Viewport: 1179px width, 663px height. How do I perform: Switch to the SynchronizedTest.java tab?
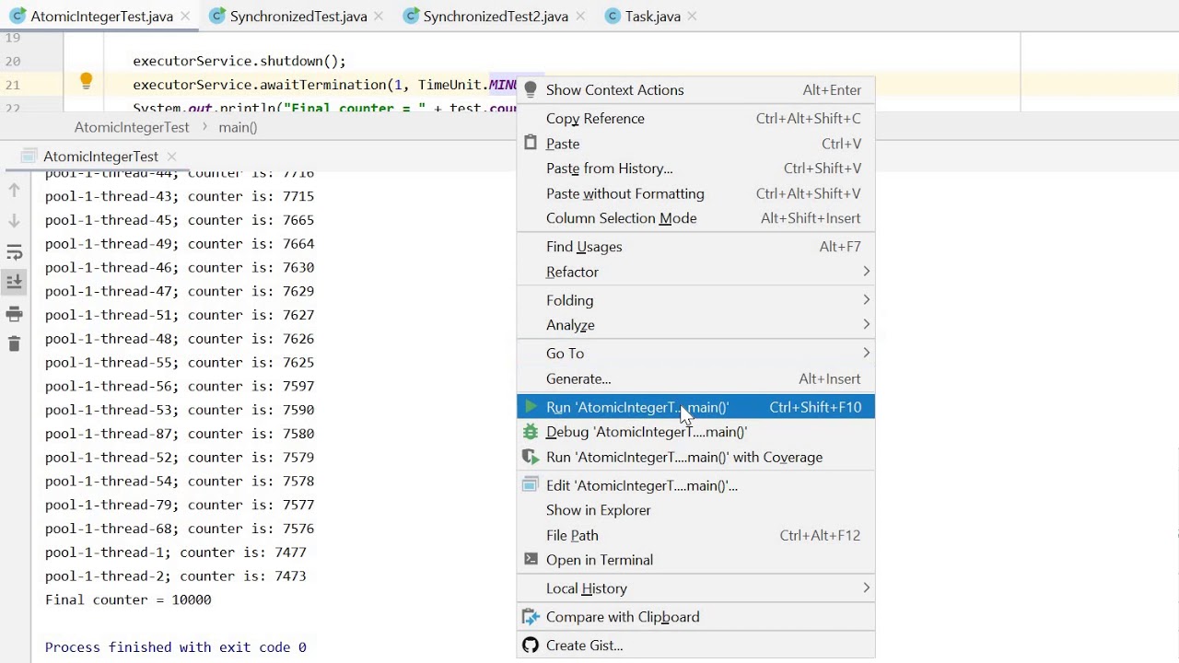tap(298, 17)
